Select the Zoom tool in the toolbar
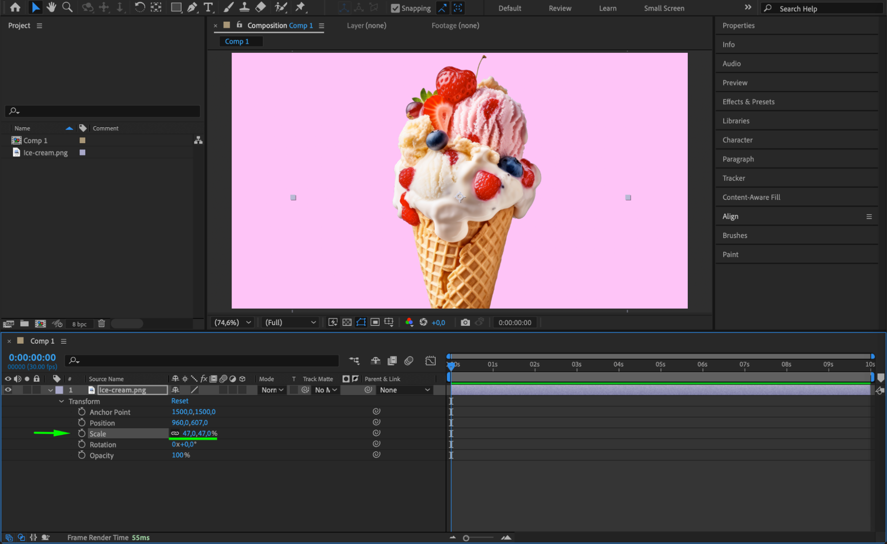 pos(67,7)
